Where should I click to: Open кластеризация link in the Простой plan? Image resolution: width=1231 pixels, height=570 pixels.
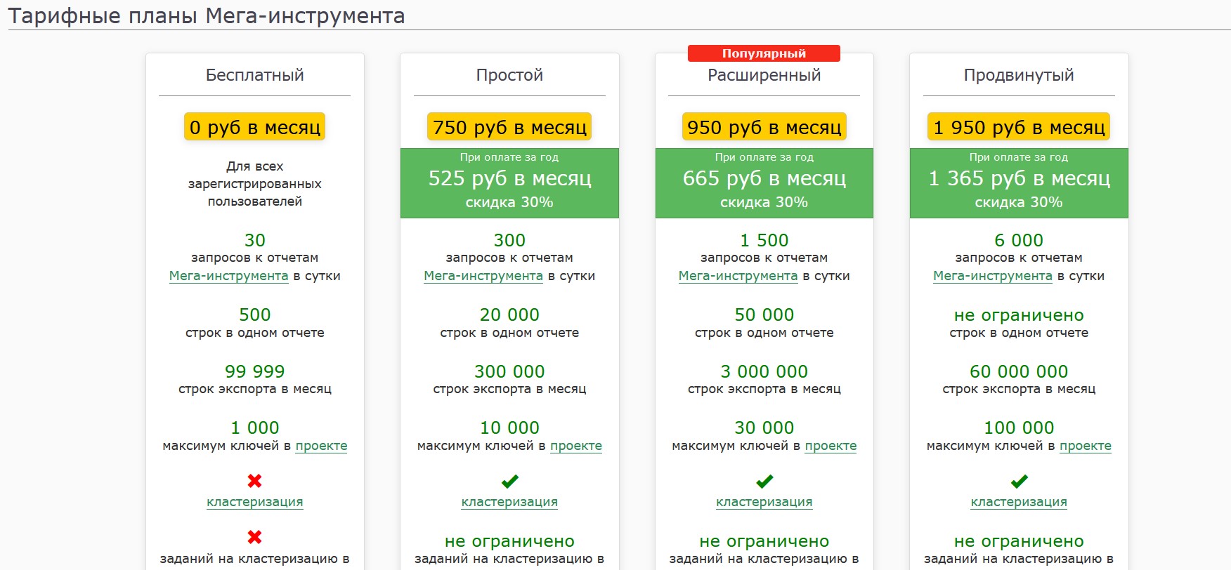[509, 502]
